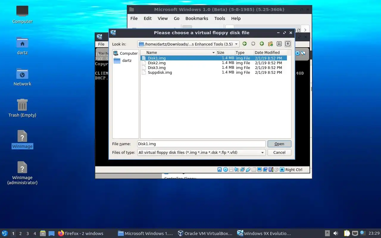Open Network desktop icon
Viewport: 381px width, 238px height.
pyautogui.click(x=22, y=77)
